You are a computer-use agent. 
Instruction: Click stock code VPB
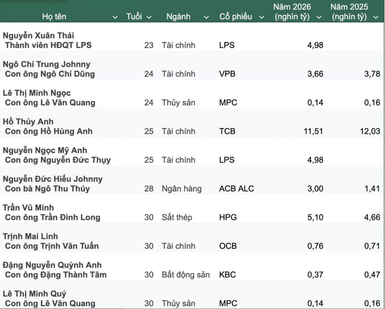227,74
